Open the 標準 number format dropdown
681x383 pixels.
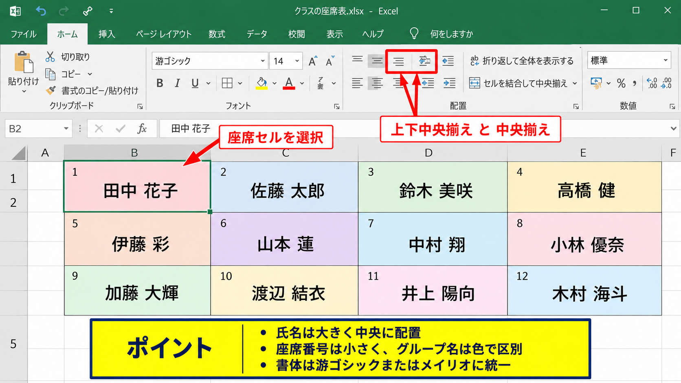point(666,60)
